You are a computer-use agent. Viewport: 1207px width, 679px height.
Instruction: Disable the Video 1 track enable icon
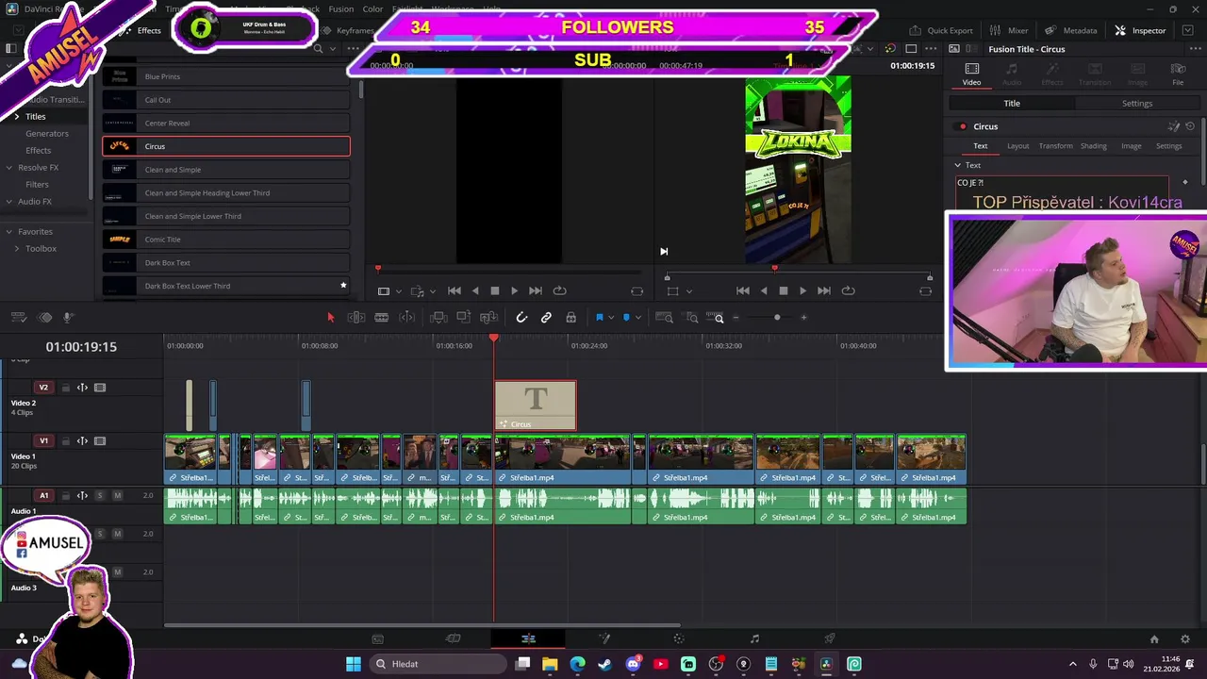pos(100,441)
